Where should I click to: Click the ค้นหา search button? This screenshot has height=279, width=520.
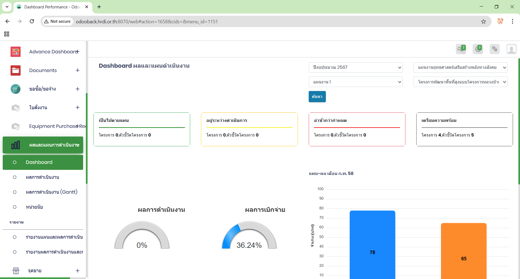[x=317, y=97]
